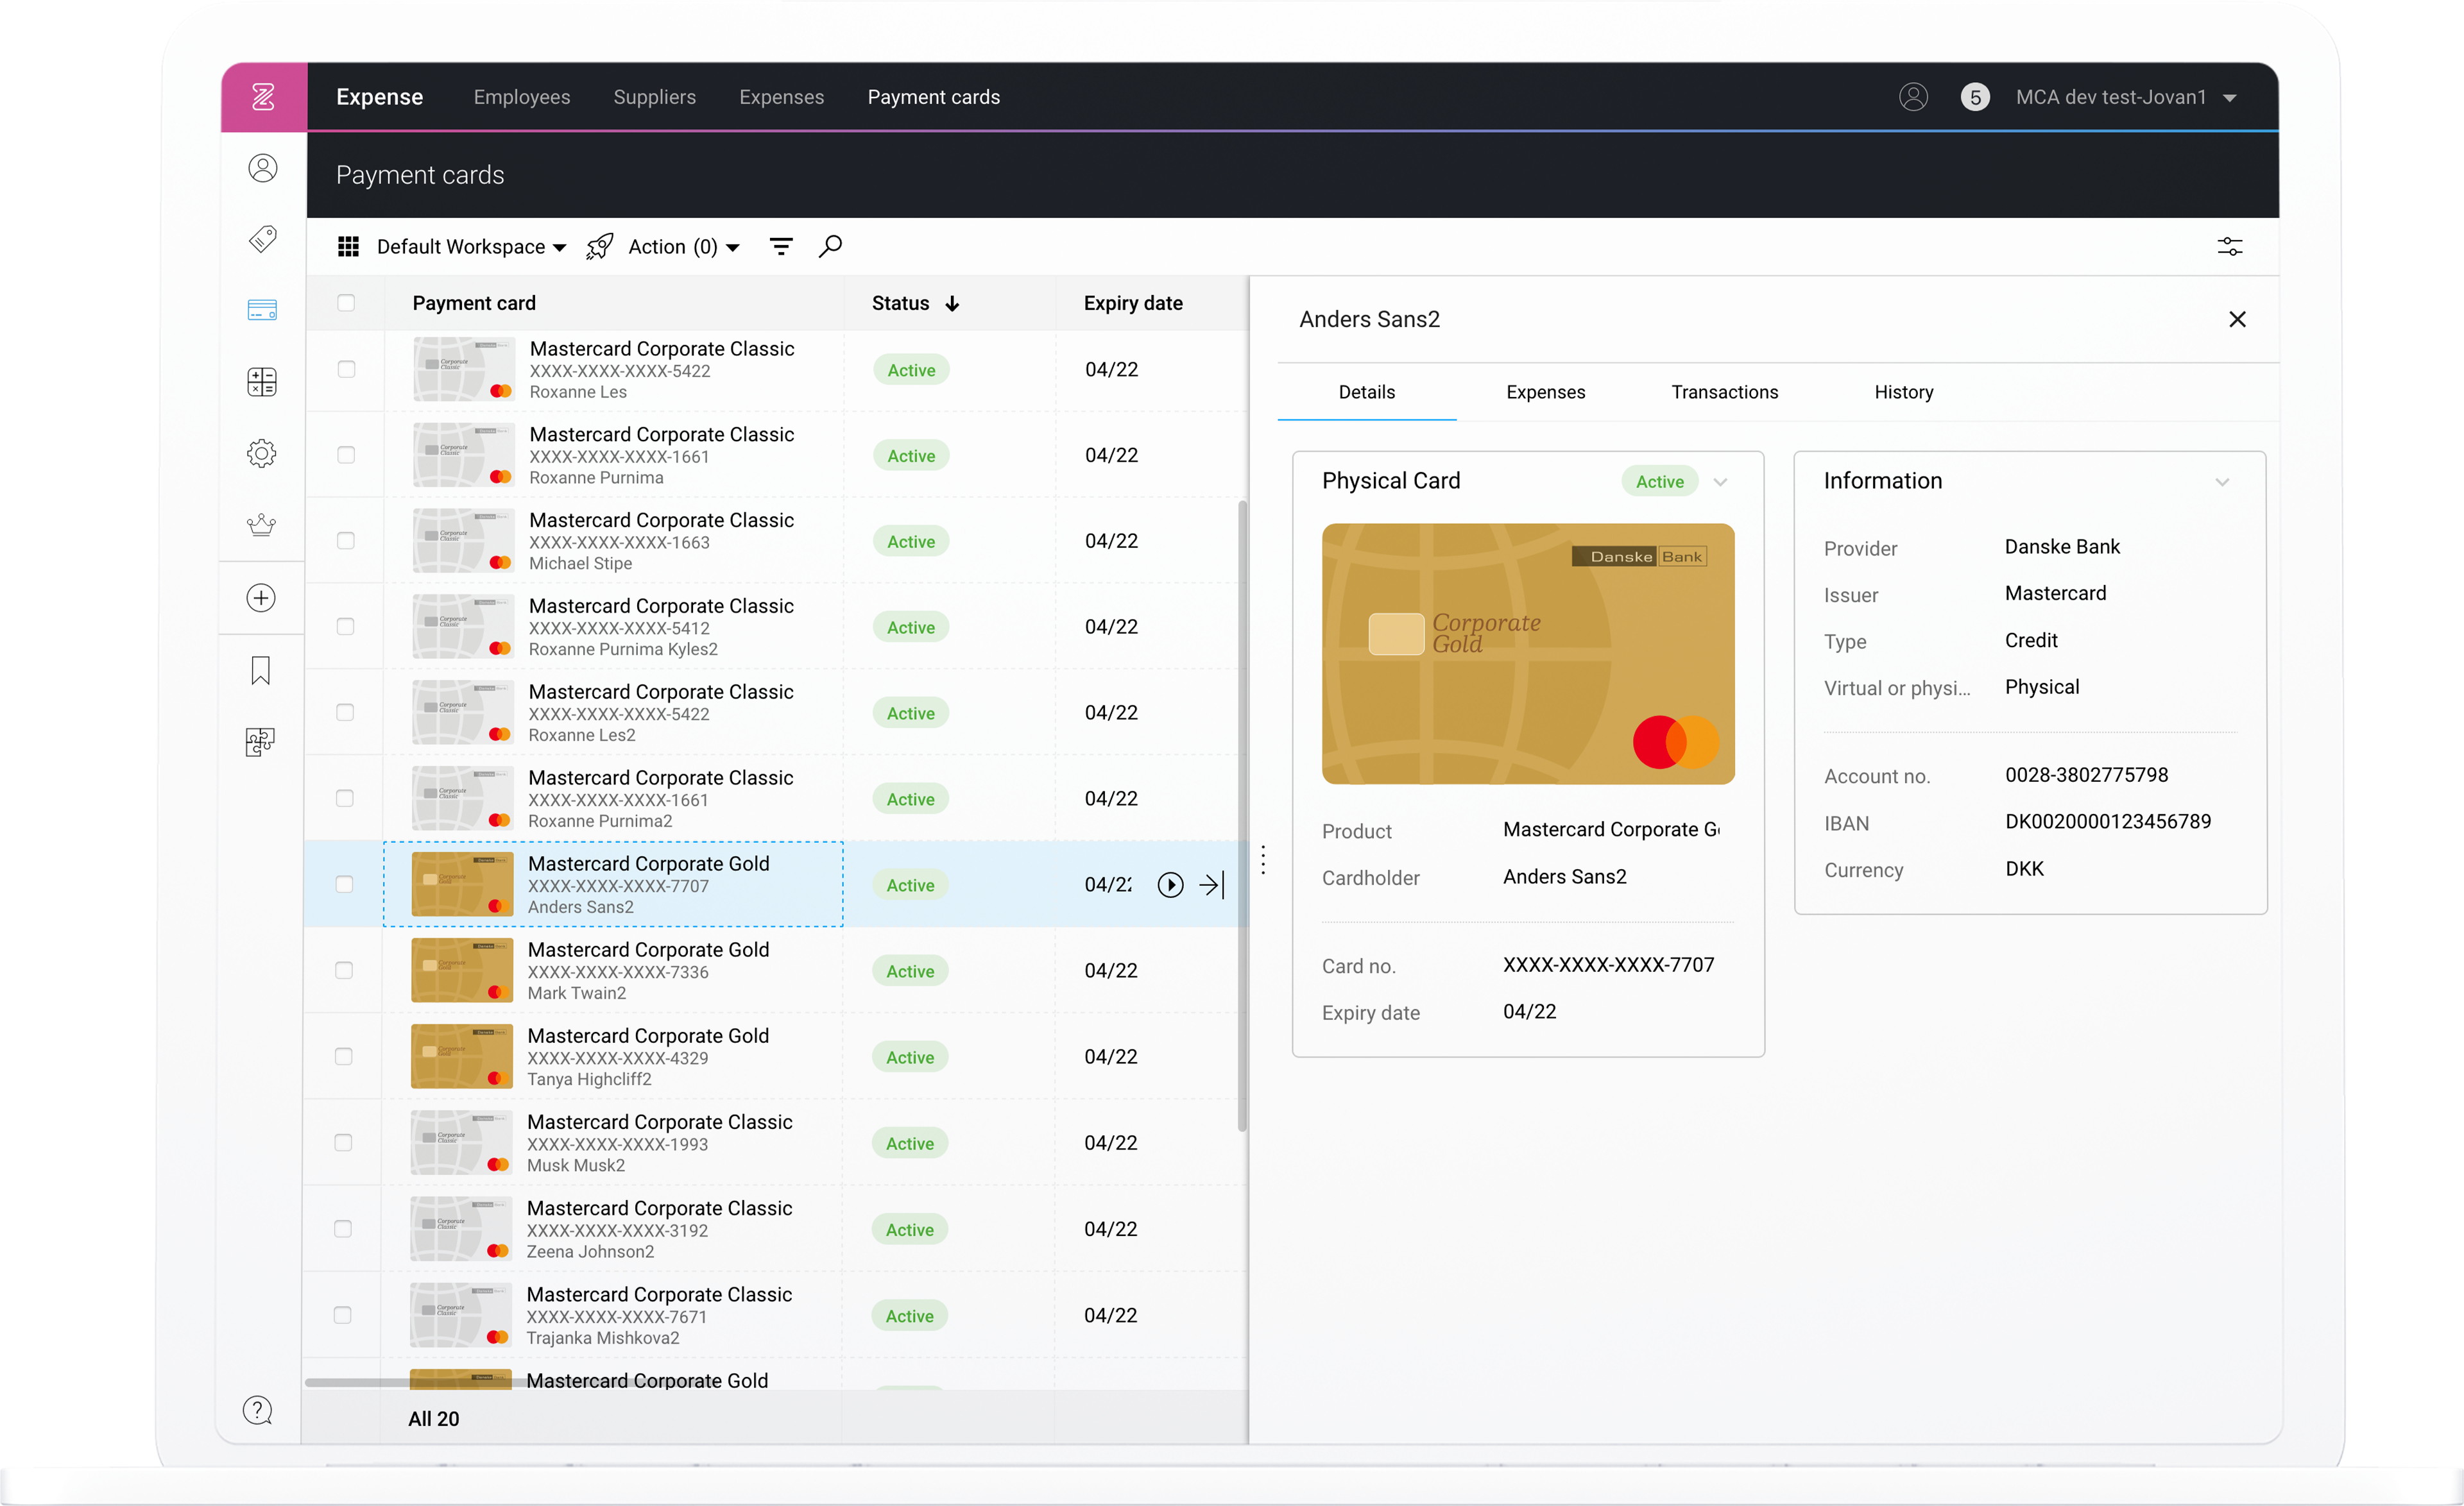The image size is (2464, 1506).
Task: Click the workspace grid icon
Action: (x=348, y=246)
